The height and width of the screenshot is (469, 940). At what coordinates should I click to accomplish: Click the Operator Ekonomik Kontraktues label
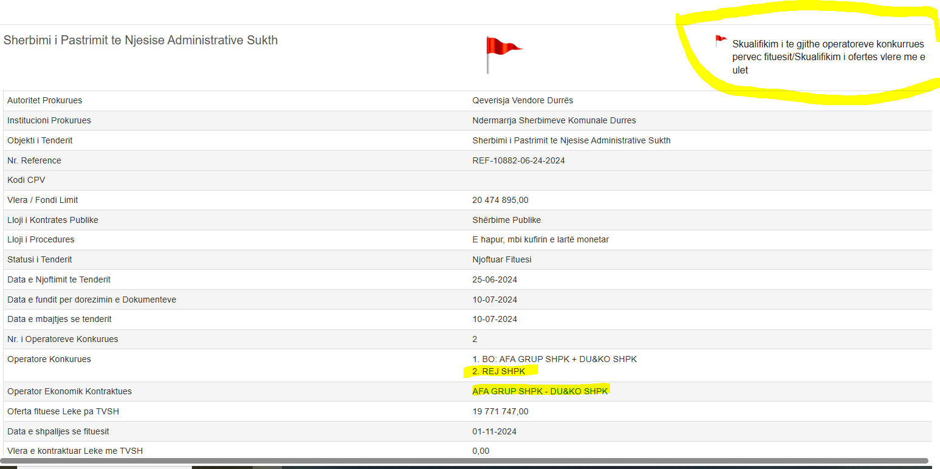[69, 391]
